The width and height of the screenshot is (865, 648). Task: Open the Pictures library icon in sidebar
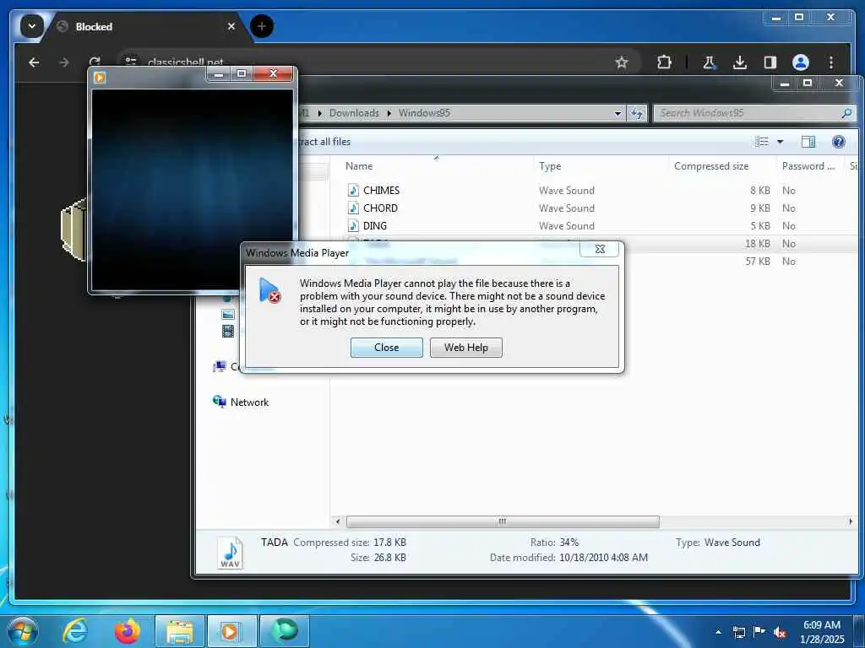[228, 315]
